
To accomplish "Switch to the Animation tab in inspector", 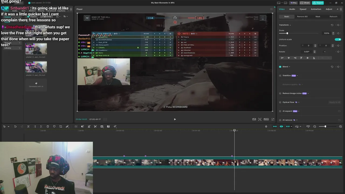I will 316,9.
